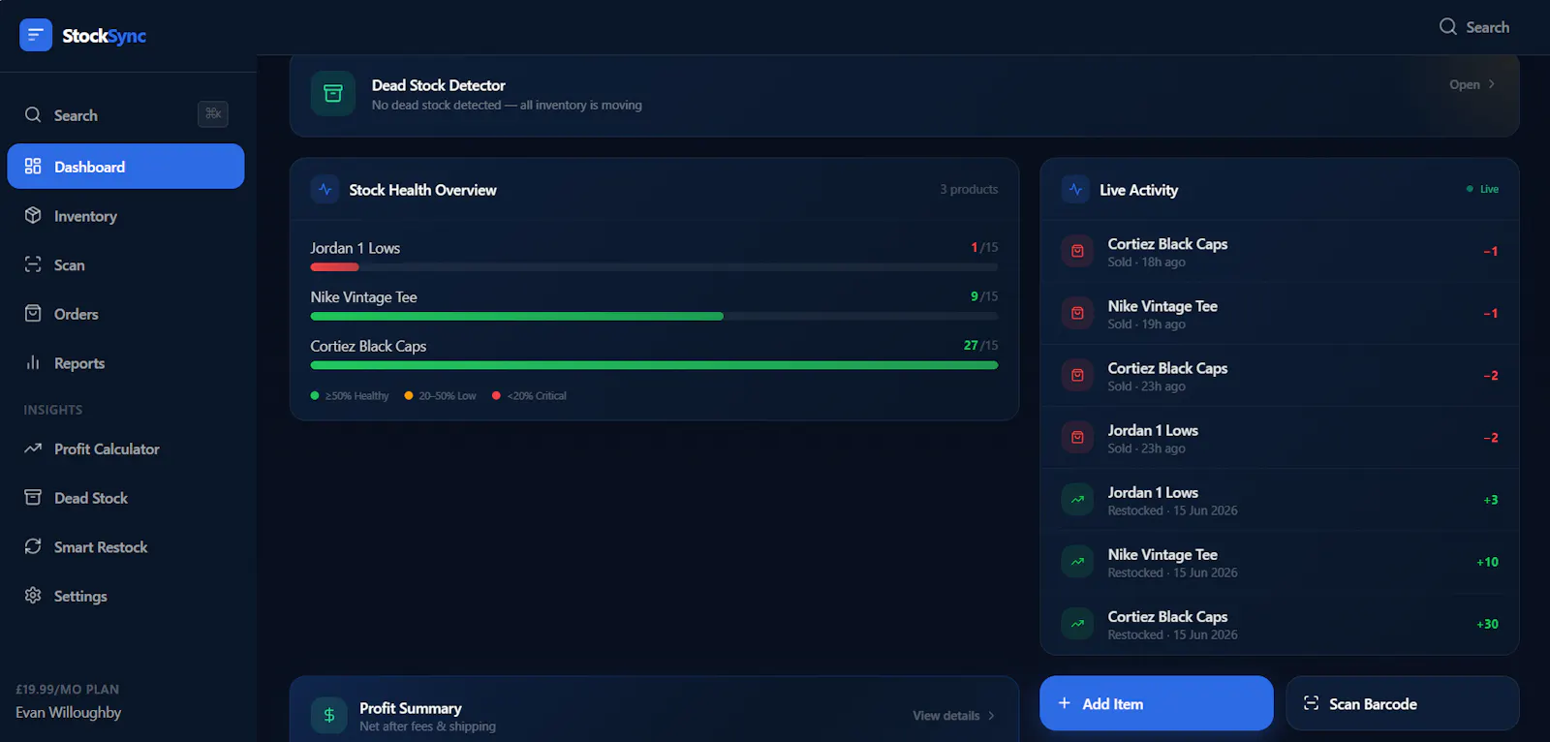
Task: Click the Live Activity pulse icon
Action: (1075, 189)
